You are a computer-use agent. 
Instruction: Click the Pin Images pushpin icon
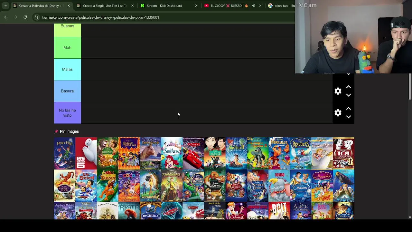click(56, 131)
